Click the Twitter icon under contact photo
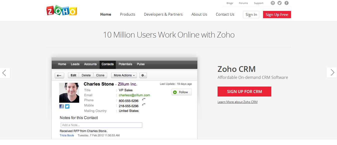The width and height of the screenshot is (337, 145). tap(67, 106)
